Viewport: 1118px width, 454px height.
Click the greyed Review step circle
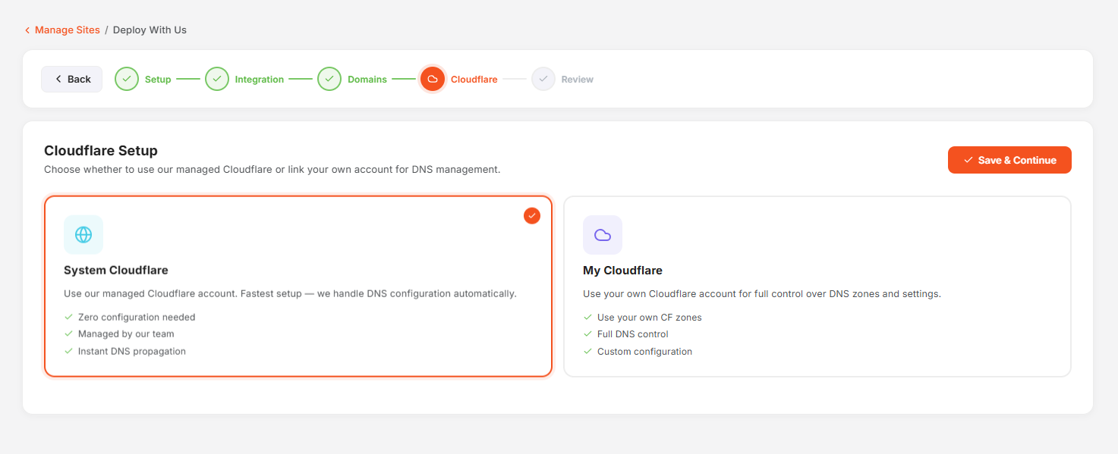[x=543, y=79]
